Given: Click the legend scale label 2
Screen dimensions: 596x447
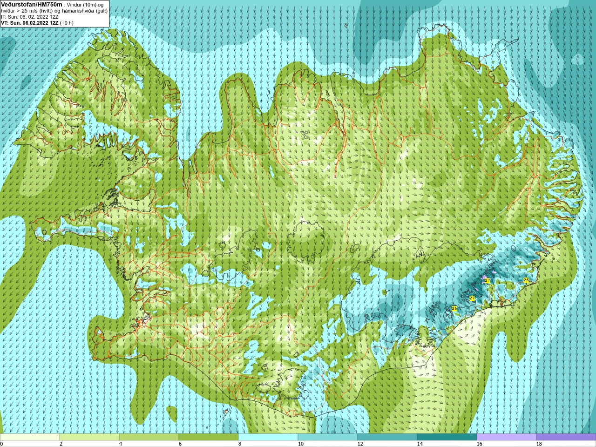Looking at the screenshot, I should [x=61, y=444].
